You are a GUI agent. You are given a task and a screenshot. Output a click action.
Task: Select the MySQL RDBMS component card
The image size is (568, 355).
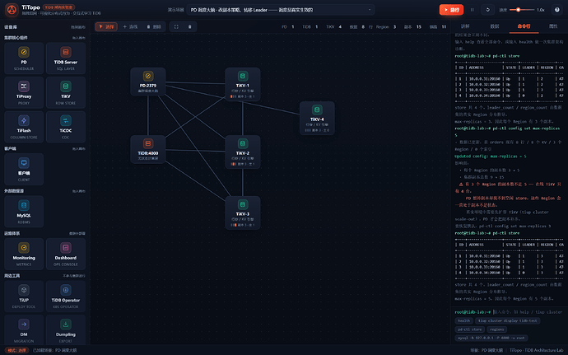24,212
